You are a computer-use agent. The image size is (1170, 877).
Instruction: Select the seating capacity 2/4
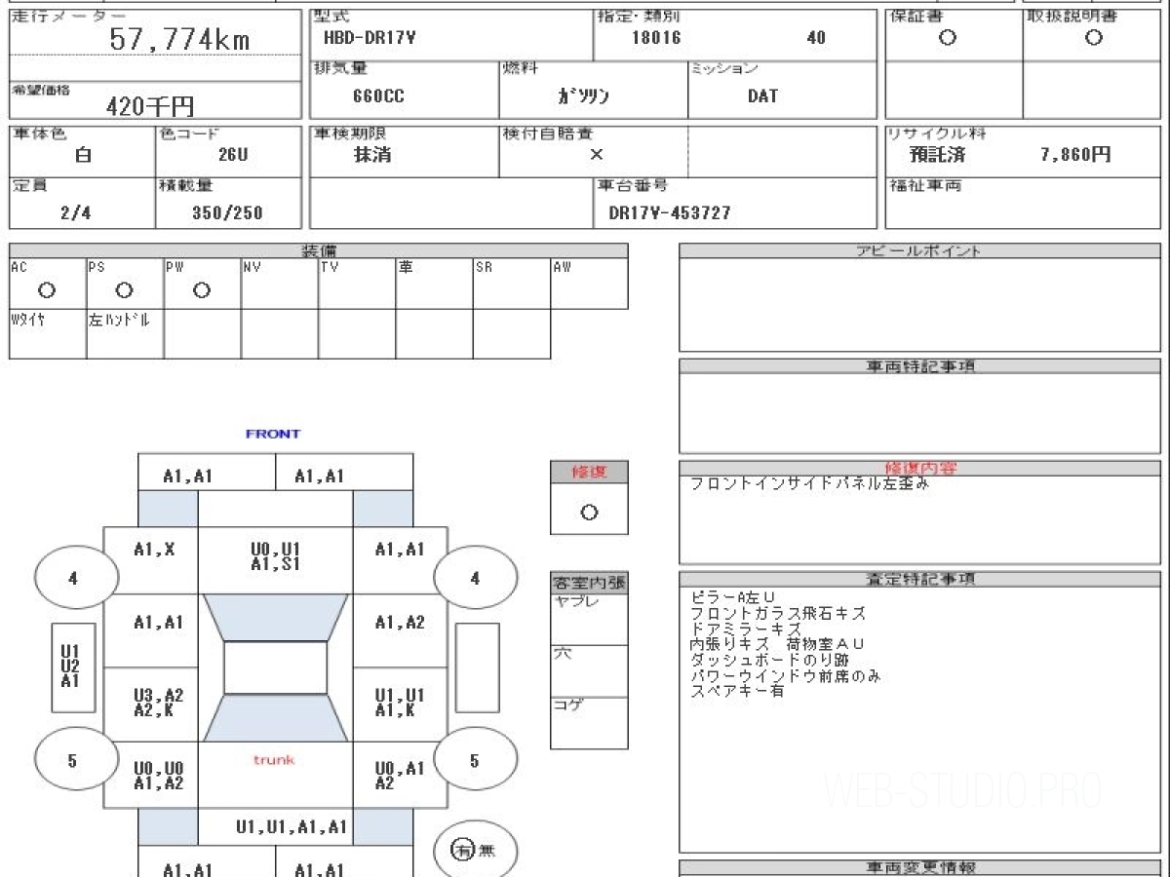pos(75,212)
